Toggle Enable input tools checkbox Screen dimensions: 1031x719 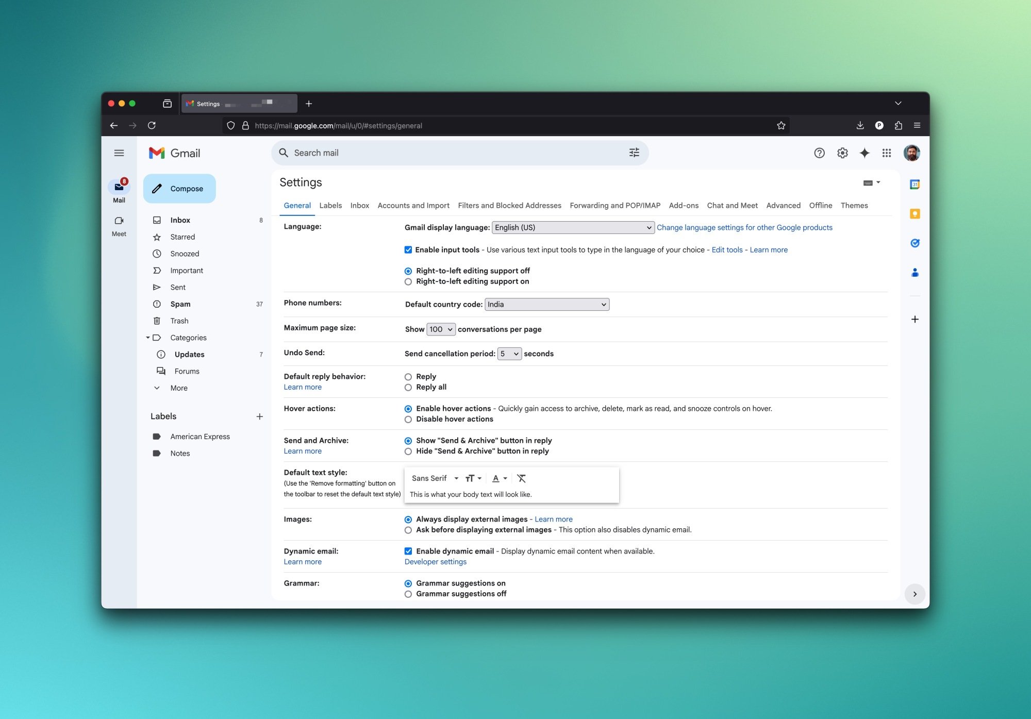click(408, 250)
